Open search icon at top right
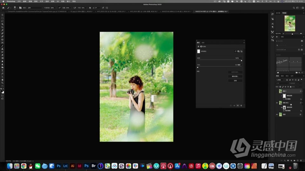The width and height of the screenshot is (305, 171). [x=294, y=8]
